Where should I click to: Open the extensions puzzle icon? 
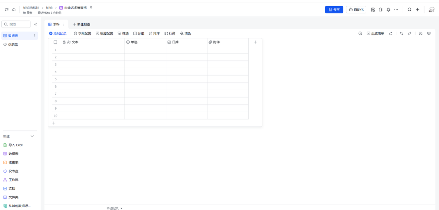coord(381,10)
